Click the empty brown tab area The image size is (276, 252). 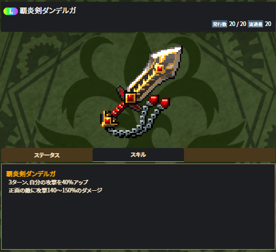coord(230,155)
